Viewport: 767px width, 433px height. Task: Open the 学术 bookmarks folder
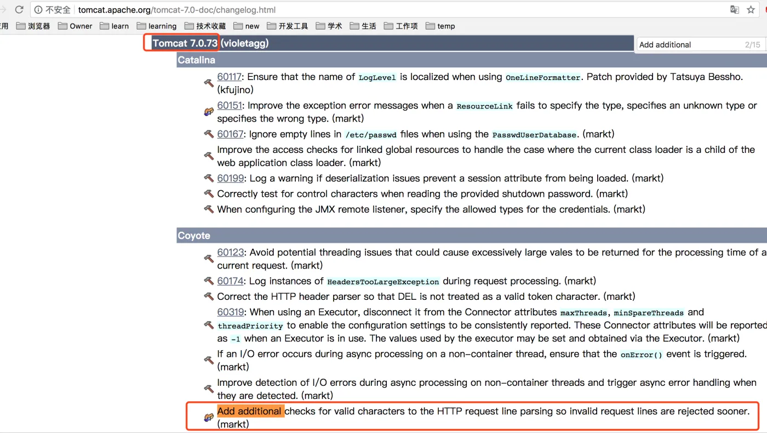pyautogui.click(x=329, y=26)
